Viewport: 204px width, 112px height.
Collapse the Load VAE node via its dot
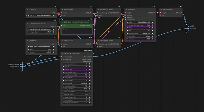[x=27, y=10]
